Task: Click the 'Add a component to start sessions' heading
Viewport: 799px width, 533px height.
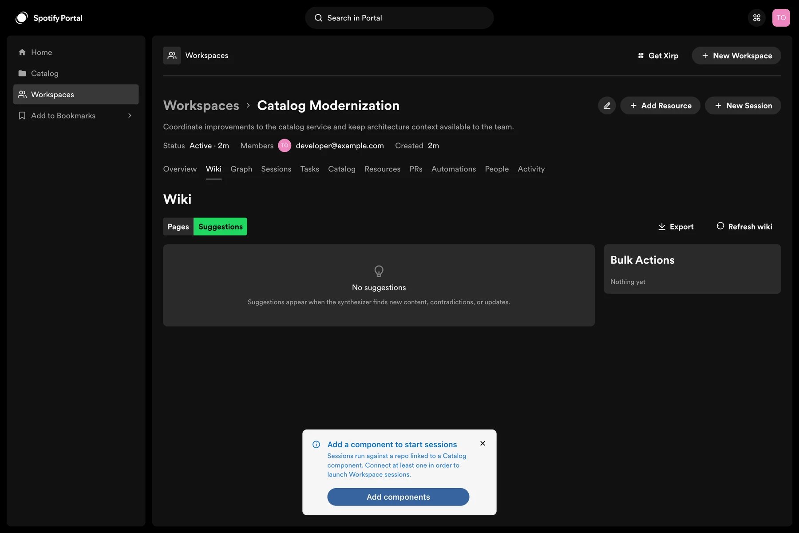Action: (x=392, y=445)
